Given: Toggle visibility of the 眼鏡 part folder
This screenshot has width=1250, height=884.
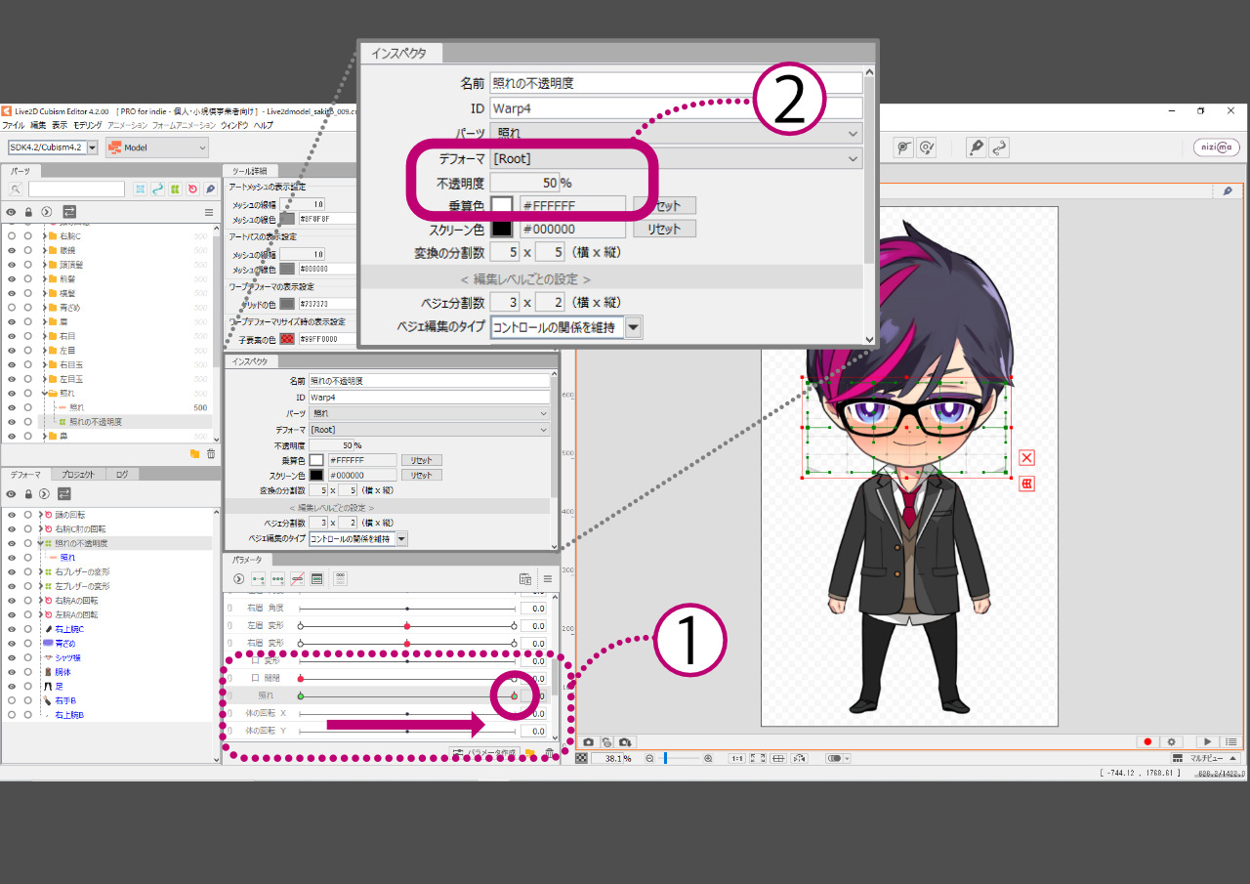Looking at the screenshot, I should click(12, 251).
